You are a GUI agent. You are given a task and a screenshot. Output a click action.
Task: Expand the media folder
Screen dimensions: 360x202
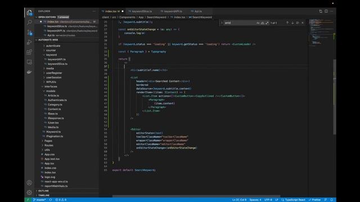pyautogui.click(x=50, y=68)
